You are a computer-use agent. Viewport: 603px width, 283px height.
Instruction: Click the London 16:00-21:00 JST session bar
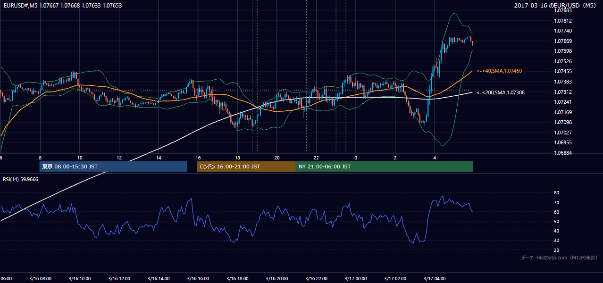[246, 166]
